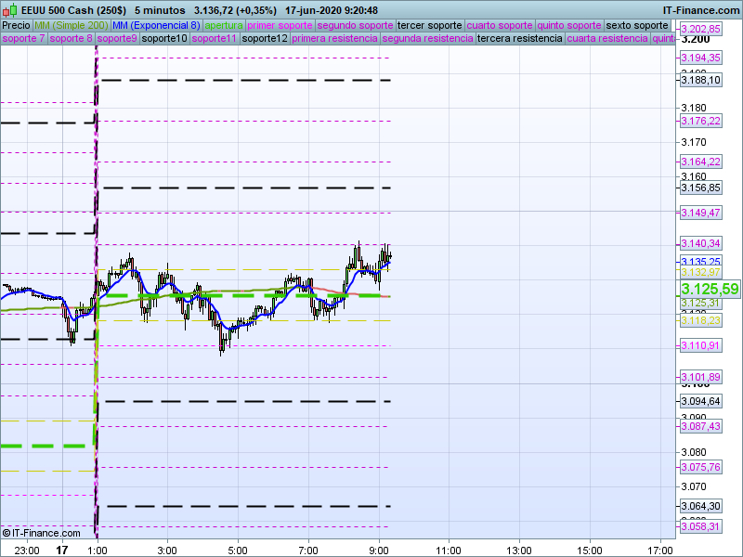Choose the soporte9 label
This screenshot has width=743, height=557.
tap(117, 38)
